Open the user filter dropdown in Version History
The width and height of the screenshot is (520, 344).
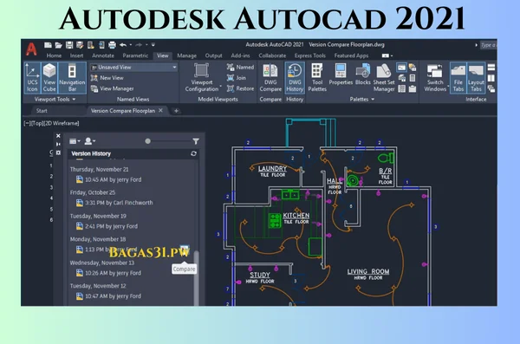(x=90, y=141)
